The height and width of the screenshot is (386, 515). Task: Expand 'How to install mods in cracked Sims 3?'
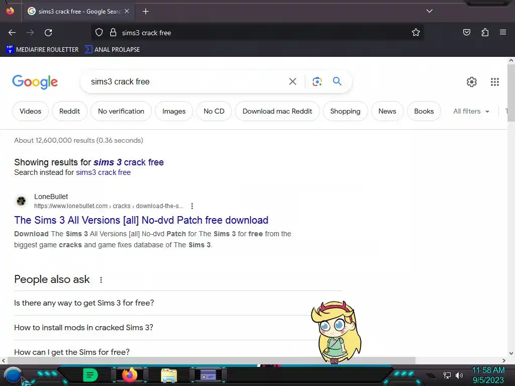click(x=178, y=328)
